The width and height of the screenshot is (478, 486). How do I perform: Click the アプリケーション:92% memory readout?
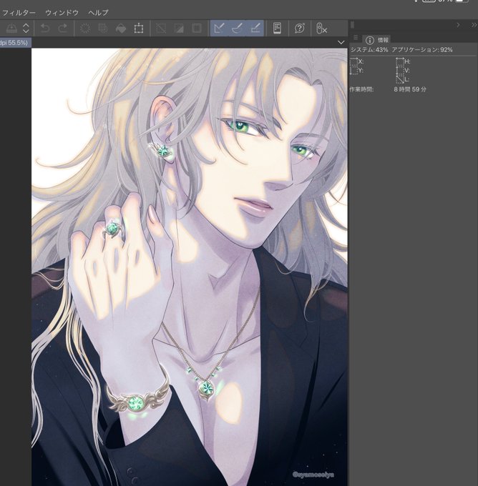pyautogui.click(x=421, y=50)
